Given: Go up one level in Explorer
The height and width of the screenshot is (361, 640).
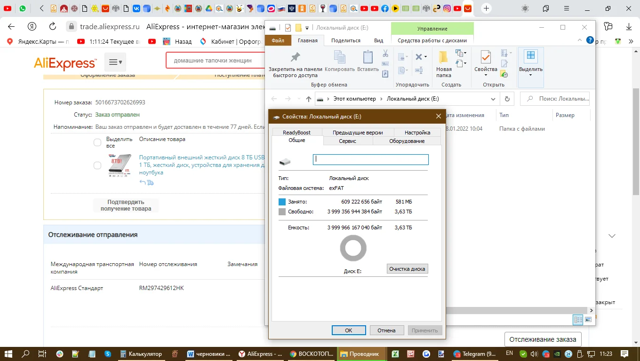Looking at the screenshot, I should 309,99.
